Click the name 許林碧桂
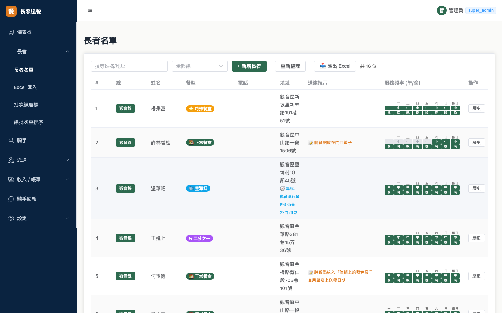The width and height of the screenshot is (502, 313). (x=161, y=143)
